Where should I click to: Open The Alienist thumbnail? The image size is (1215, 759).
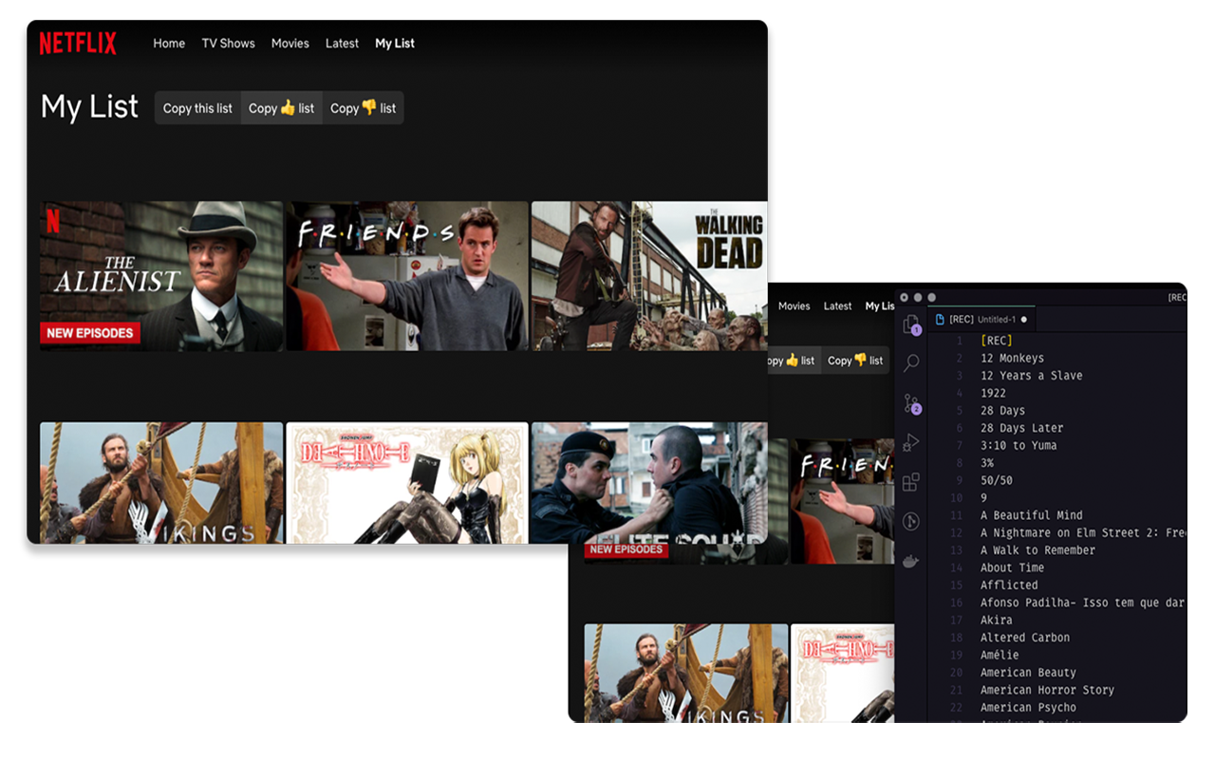[x=161, y=275]
